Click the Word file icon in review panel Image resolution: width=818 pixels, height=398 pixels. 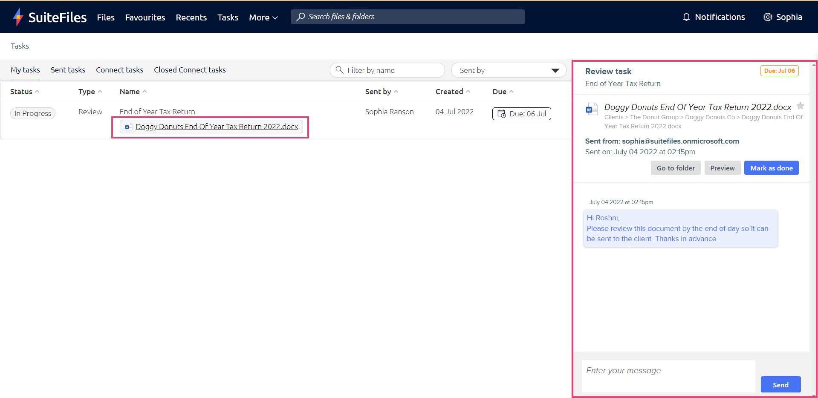click(592, 110)
